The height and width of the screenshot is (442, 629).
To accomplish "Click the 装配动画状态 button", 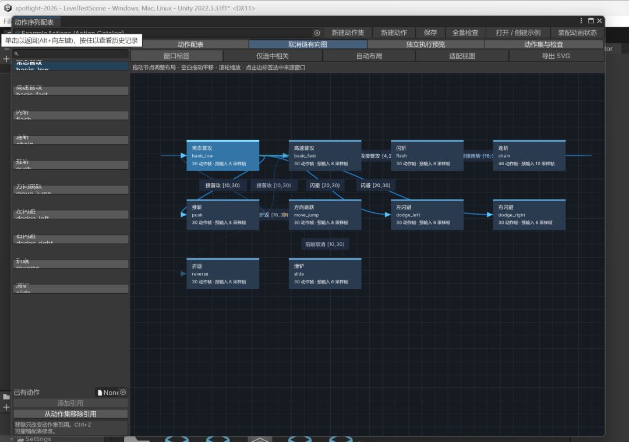I will point(577,33).
